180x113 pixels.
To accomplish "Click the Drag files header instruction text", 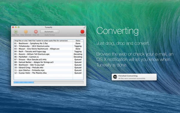I will 41,41.
